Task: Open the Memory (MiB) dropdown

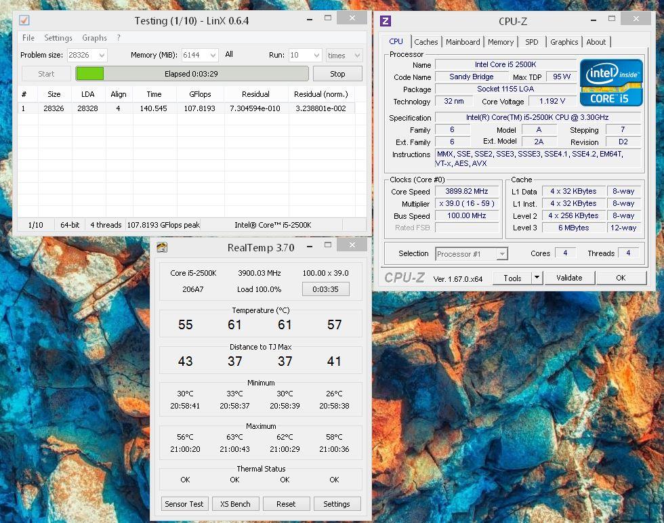Action: click(x=213, y=55)
